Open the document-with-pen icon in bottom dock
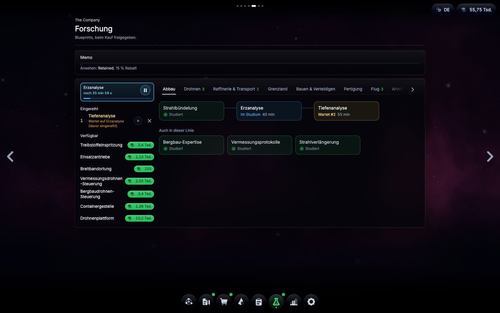Screen dimensions: 500x313 click(206, 302)
